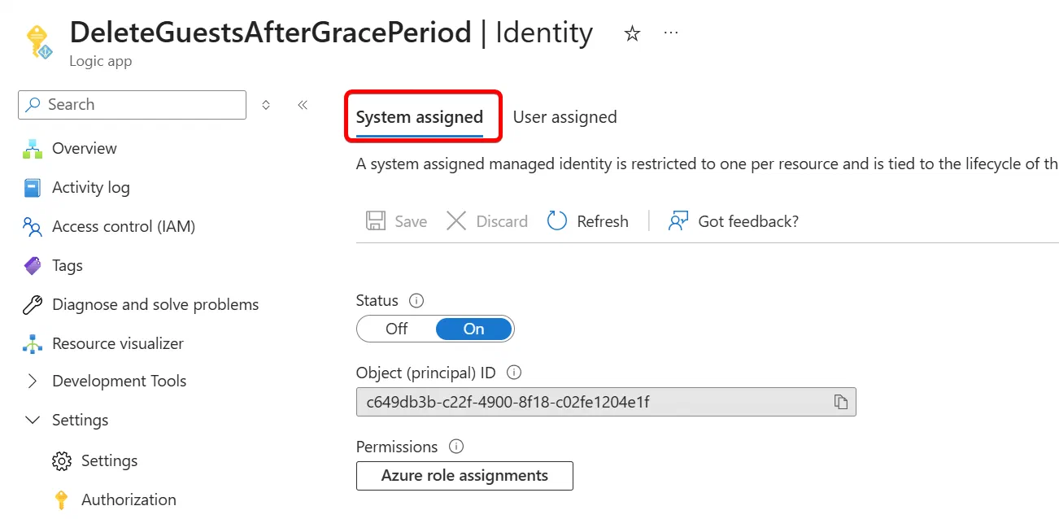Open Activity log in the sidebar

coord(91,187)
